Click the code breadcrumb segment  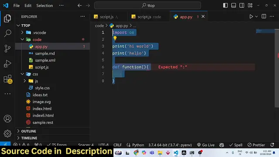[99, 26]
